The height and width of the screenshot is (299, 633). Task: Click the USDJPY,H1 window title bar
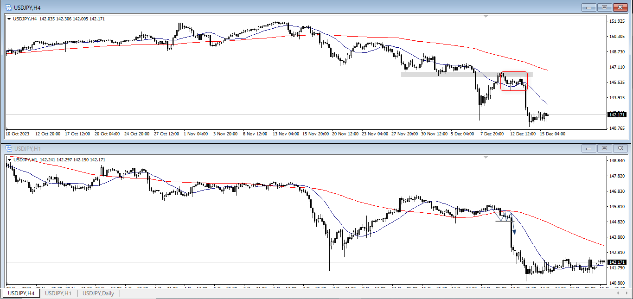[278, 148]
